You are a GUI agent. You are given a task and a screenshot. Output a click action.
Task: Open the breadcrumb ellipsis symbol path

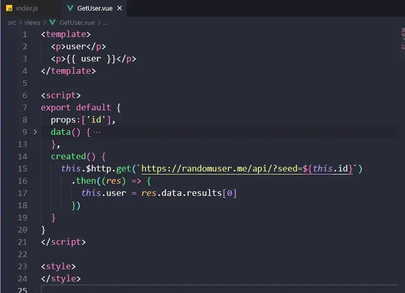[x=105, y=23]
